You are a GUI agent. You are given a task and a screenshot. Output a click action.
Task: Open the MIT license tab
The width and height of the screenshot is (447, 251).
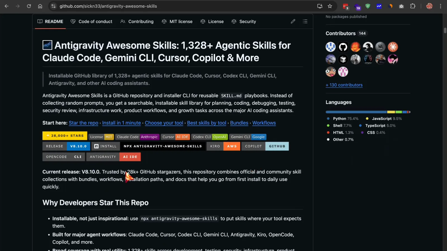coord(177,21)
